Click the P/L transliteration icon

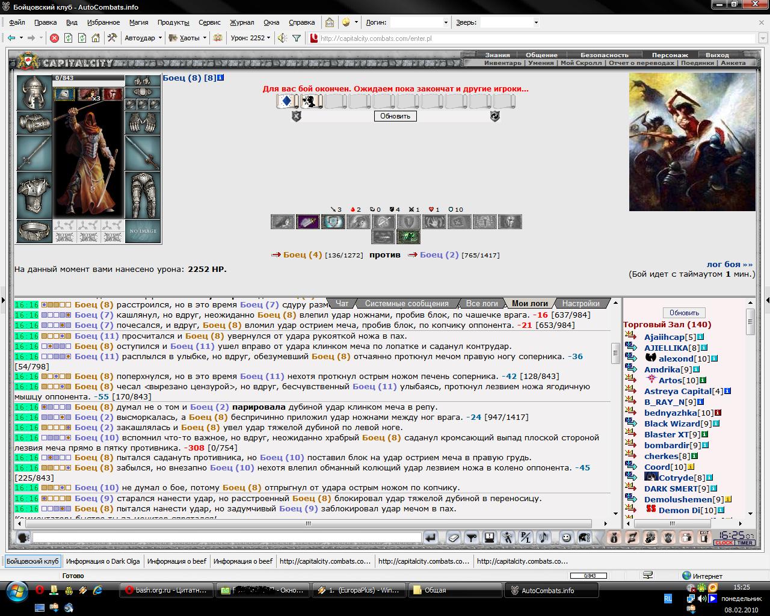coord(525,538)
